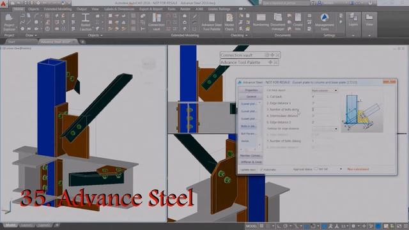
Task: Expand the Checking panel
Action: point(239,35)
